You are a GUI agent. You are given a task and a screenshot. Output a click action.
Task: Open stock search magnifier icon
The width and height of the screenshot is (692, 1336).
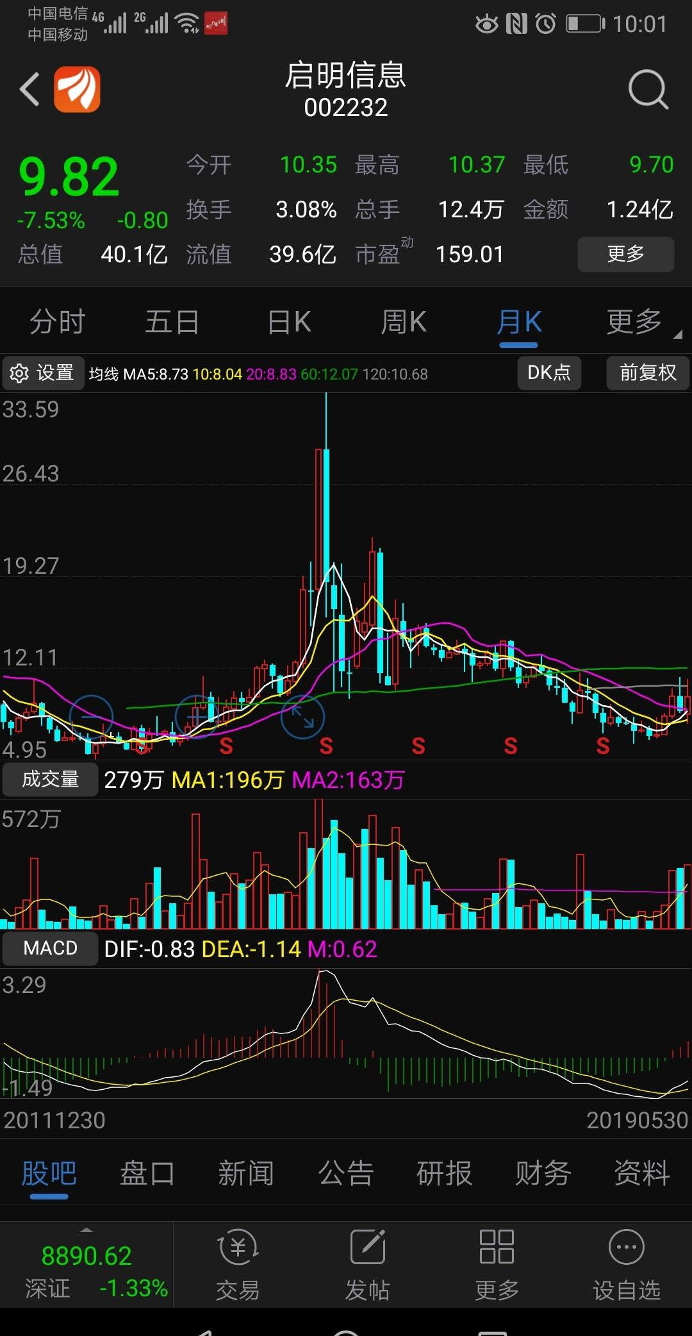click(x=648, y=89)
